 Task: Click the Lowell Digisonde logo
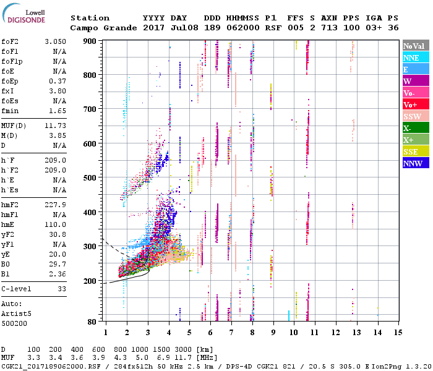point(24,14)
